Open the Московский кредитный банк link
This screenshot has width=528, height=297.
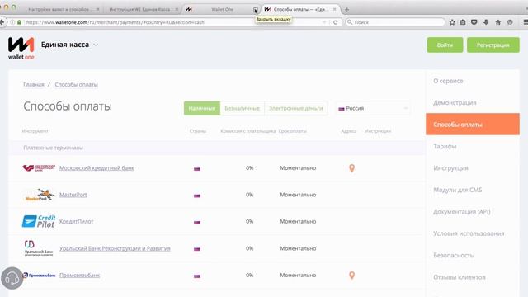97,168
